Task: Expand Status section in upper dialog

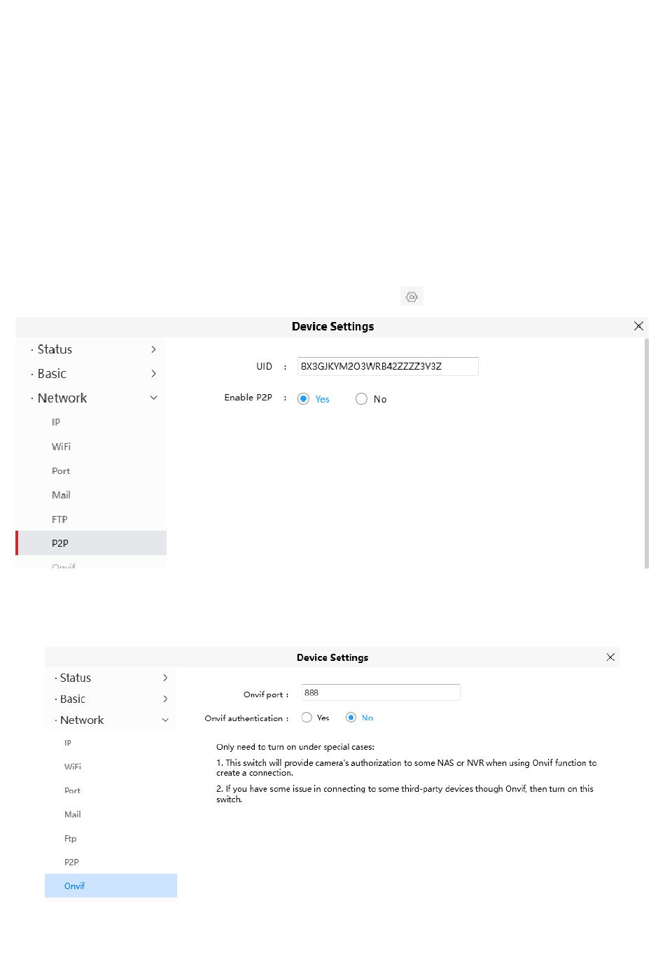Action: pos(153,349)
